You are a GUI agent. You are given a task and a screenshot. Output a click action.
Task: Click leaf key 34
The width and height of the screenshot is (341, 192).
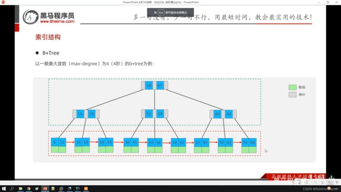coord(110,142)
